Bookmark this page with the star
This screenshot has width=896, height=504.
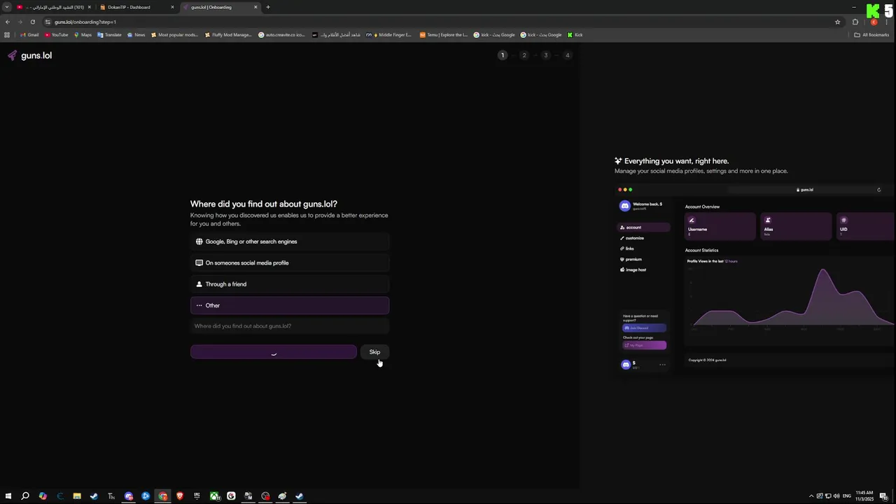pyautogui.click(x=837, y=22)
